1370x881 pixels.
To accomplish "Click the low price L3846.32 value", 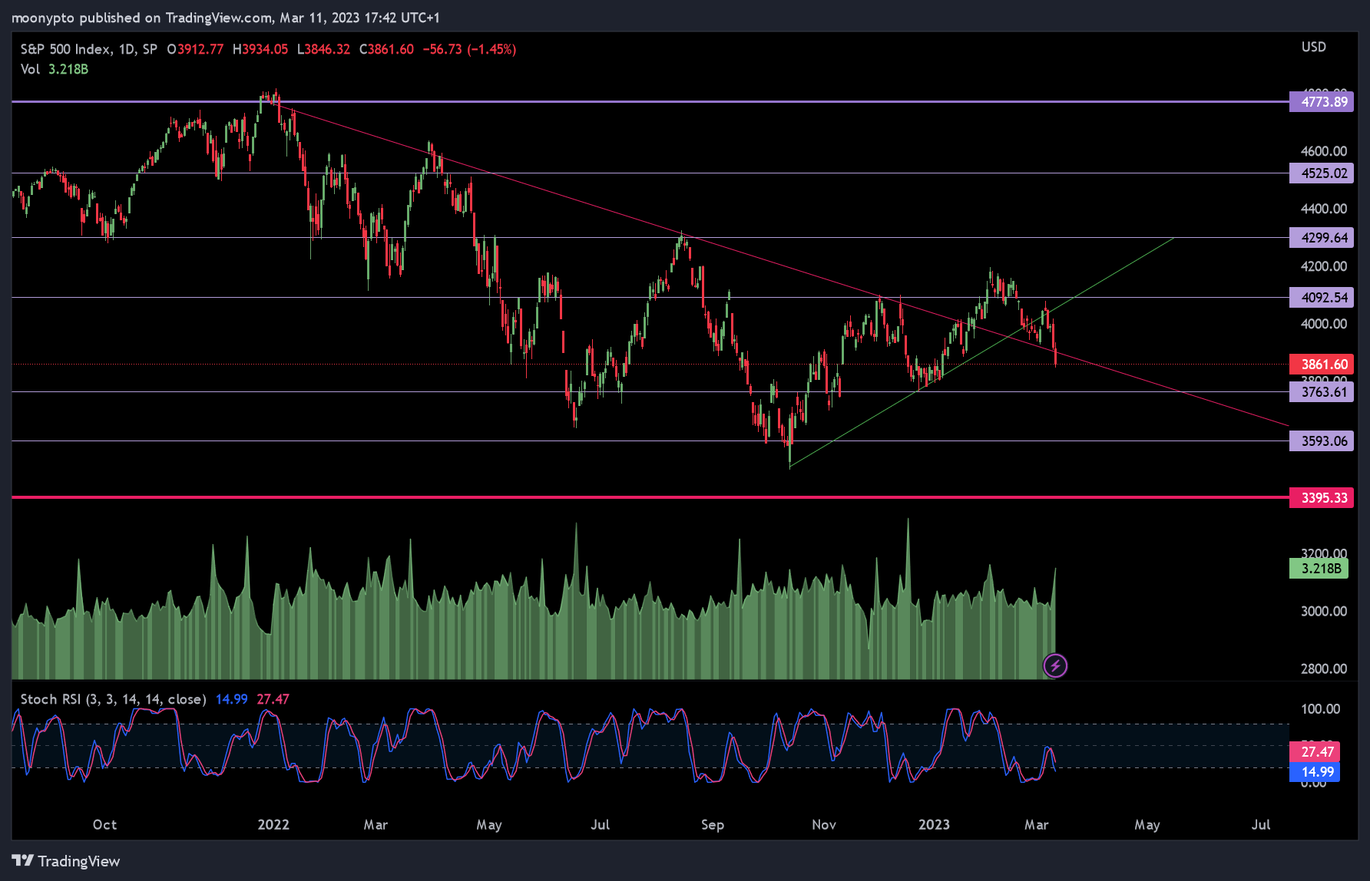I will (x=323, y=49).
